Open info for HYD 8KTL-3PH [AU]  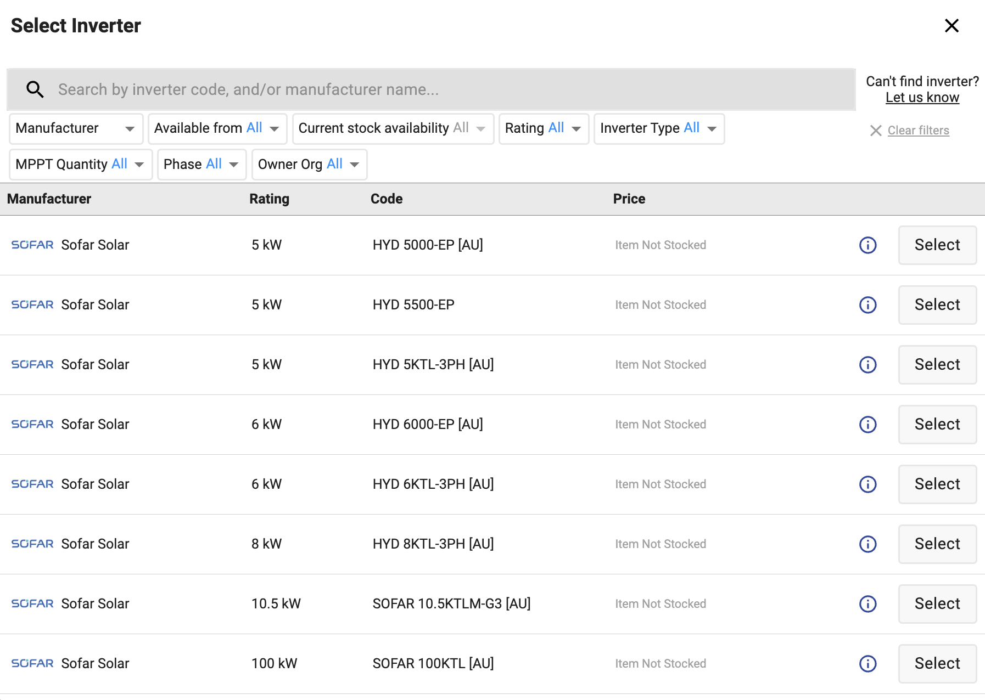pos(868,544)
